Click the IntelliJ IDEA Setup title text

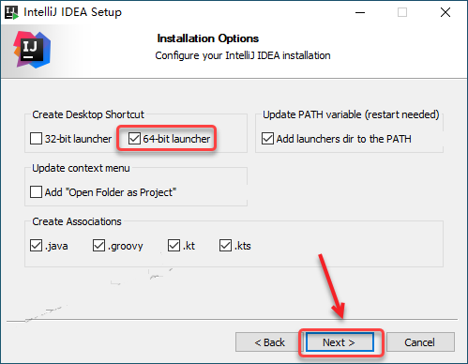click(x=72, y=12)
